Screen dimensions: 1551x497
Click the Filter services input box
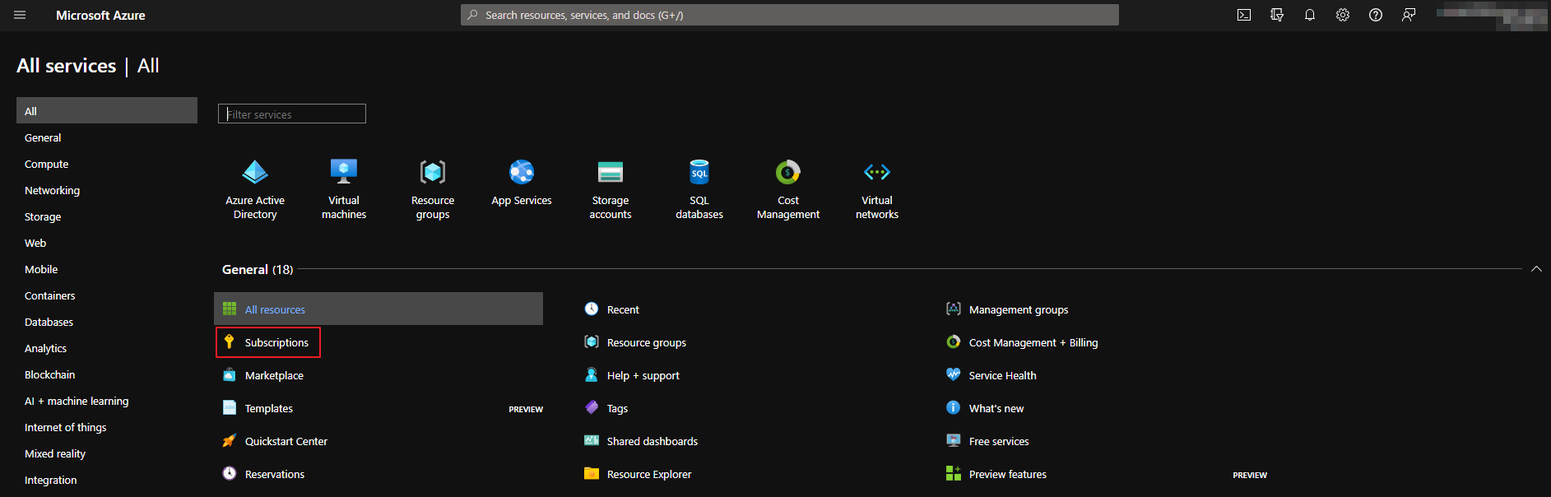(292, 114)
